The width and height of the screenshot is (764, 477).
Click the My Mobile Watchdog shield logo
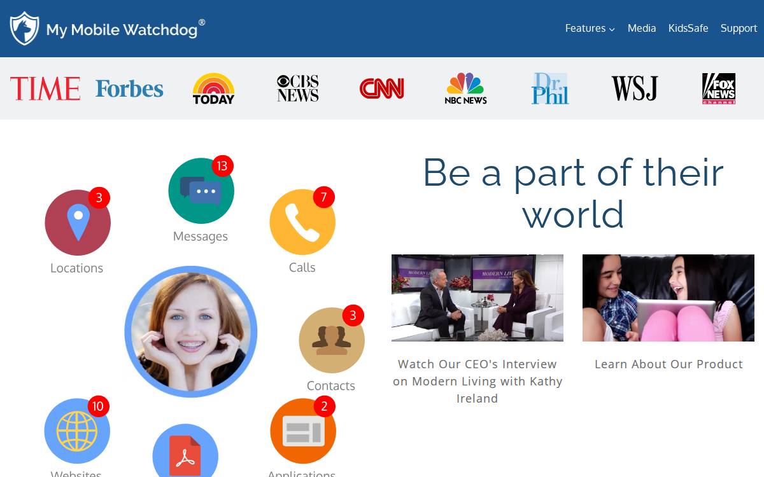25,29
